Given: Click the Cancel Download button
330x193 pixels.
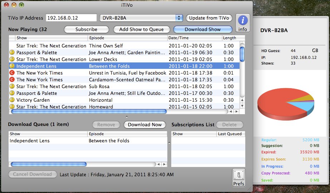Looking at the screenshot, I should point(33,174).
